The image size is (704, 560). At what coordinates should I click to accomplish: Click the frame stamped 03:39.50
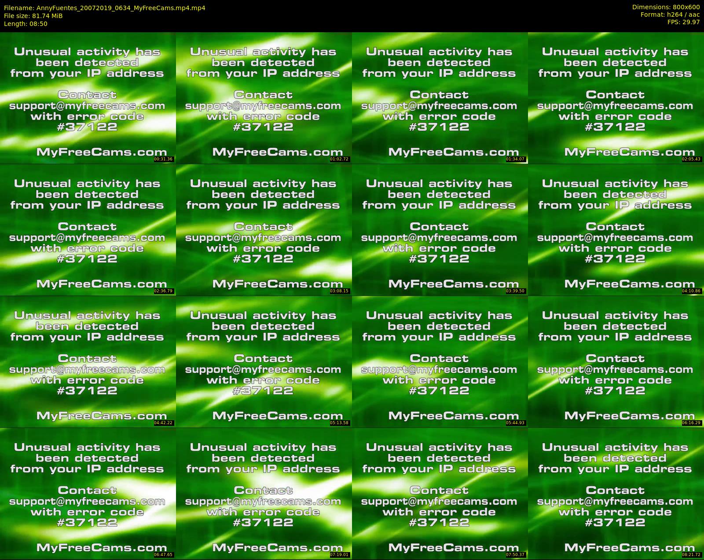tap(440, 229)
